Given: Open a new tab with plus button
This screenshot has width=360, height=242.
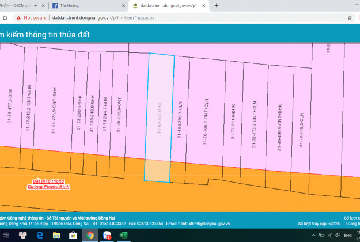Looking at the screenshot, I should click(x=217, y=6).
